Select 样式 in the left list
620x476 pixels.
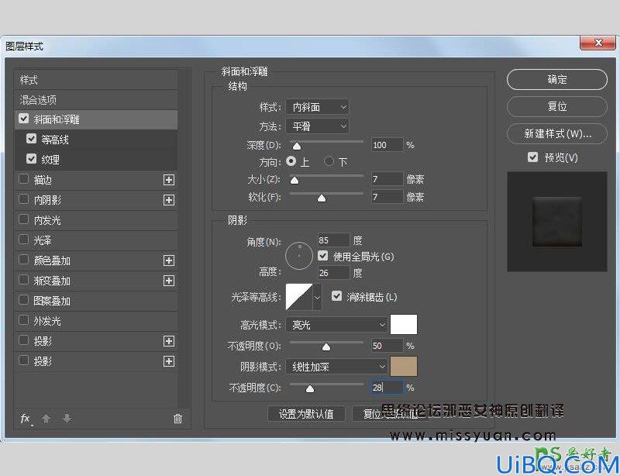(95, 80)
